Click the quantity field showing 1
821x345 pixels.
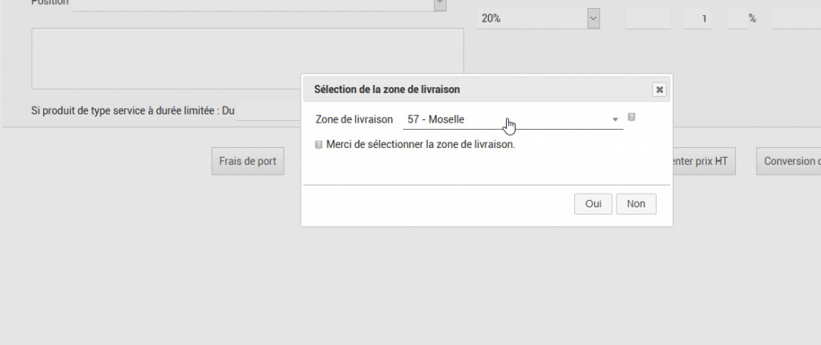click(698, 18)
